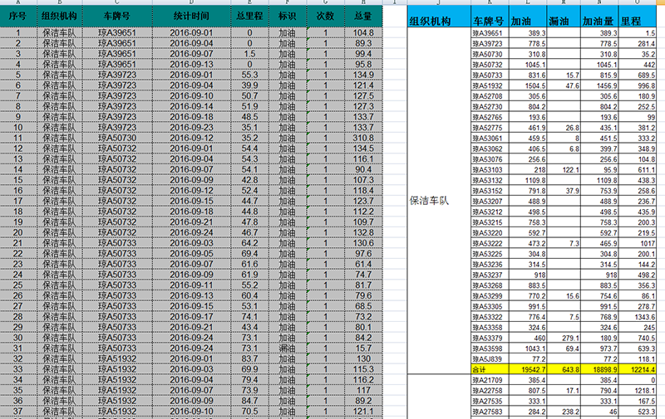Click the teal 统计时间 header cell
This screenshot has height=419, width=665.
[191, 17]
